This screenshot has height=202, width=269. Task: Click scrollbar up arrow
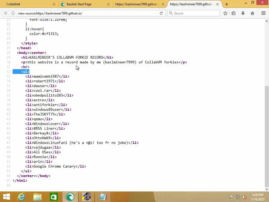pyautogui.click(x=267, y=21)
